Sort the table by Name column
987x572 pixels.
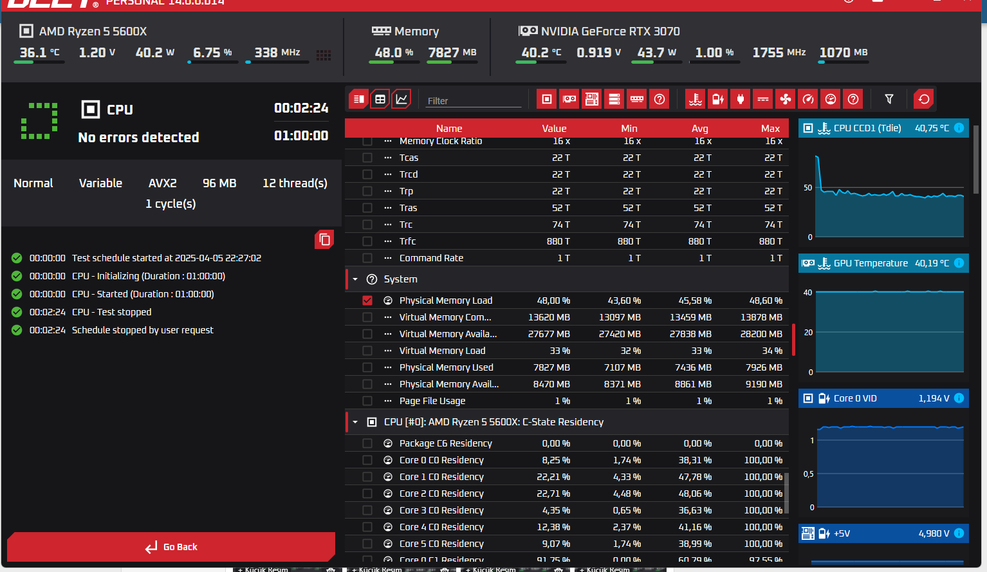click(449, 129)
